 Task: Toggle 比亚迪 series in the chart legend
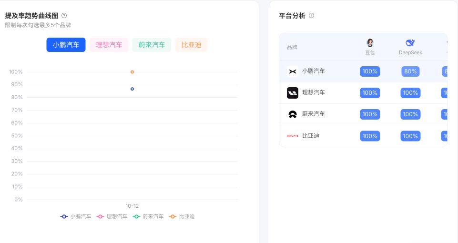pos(182,216)
